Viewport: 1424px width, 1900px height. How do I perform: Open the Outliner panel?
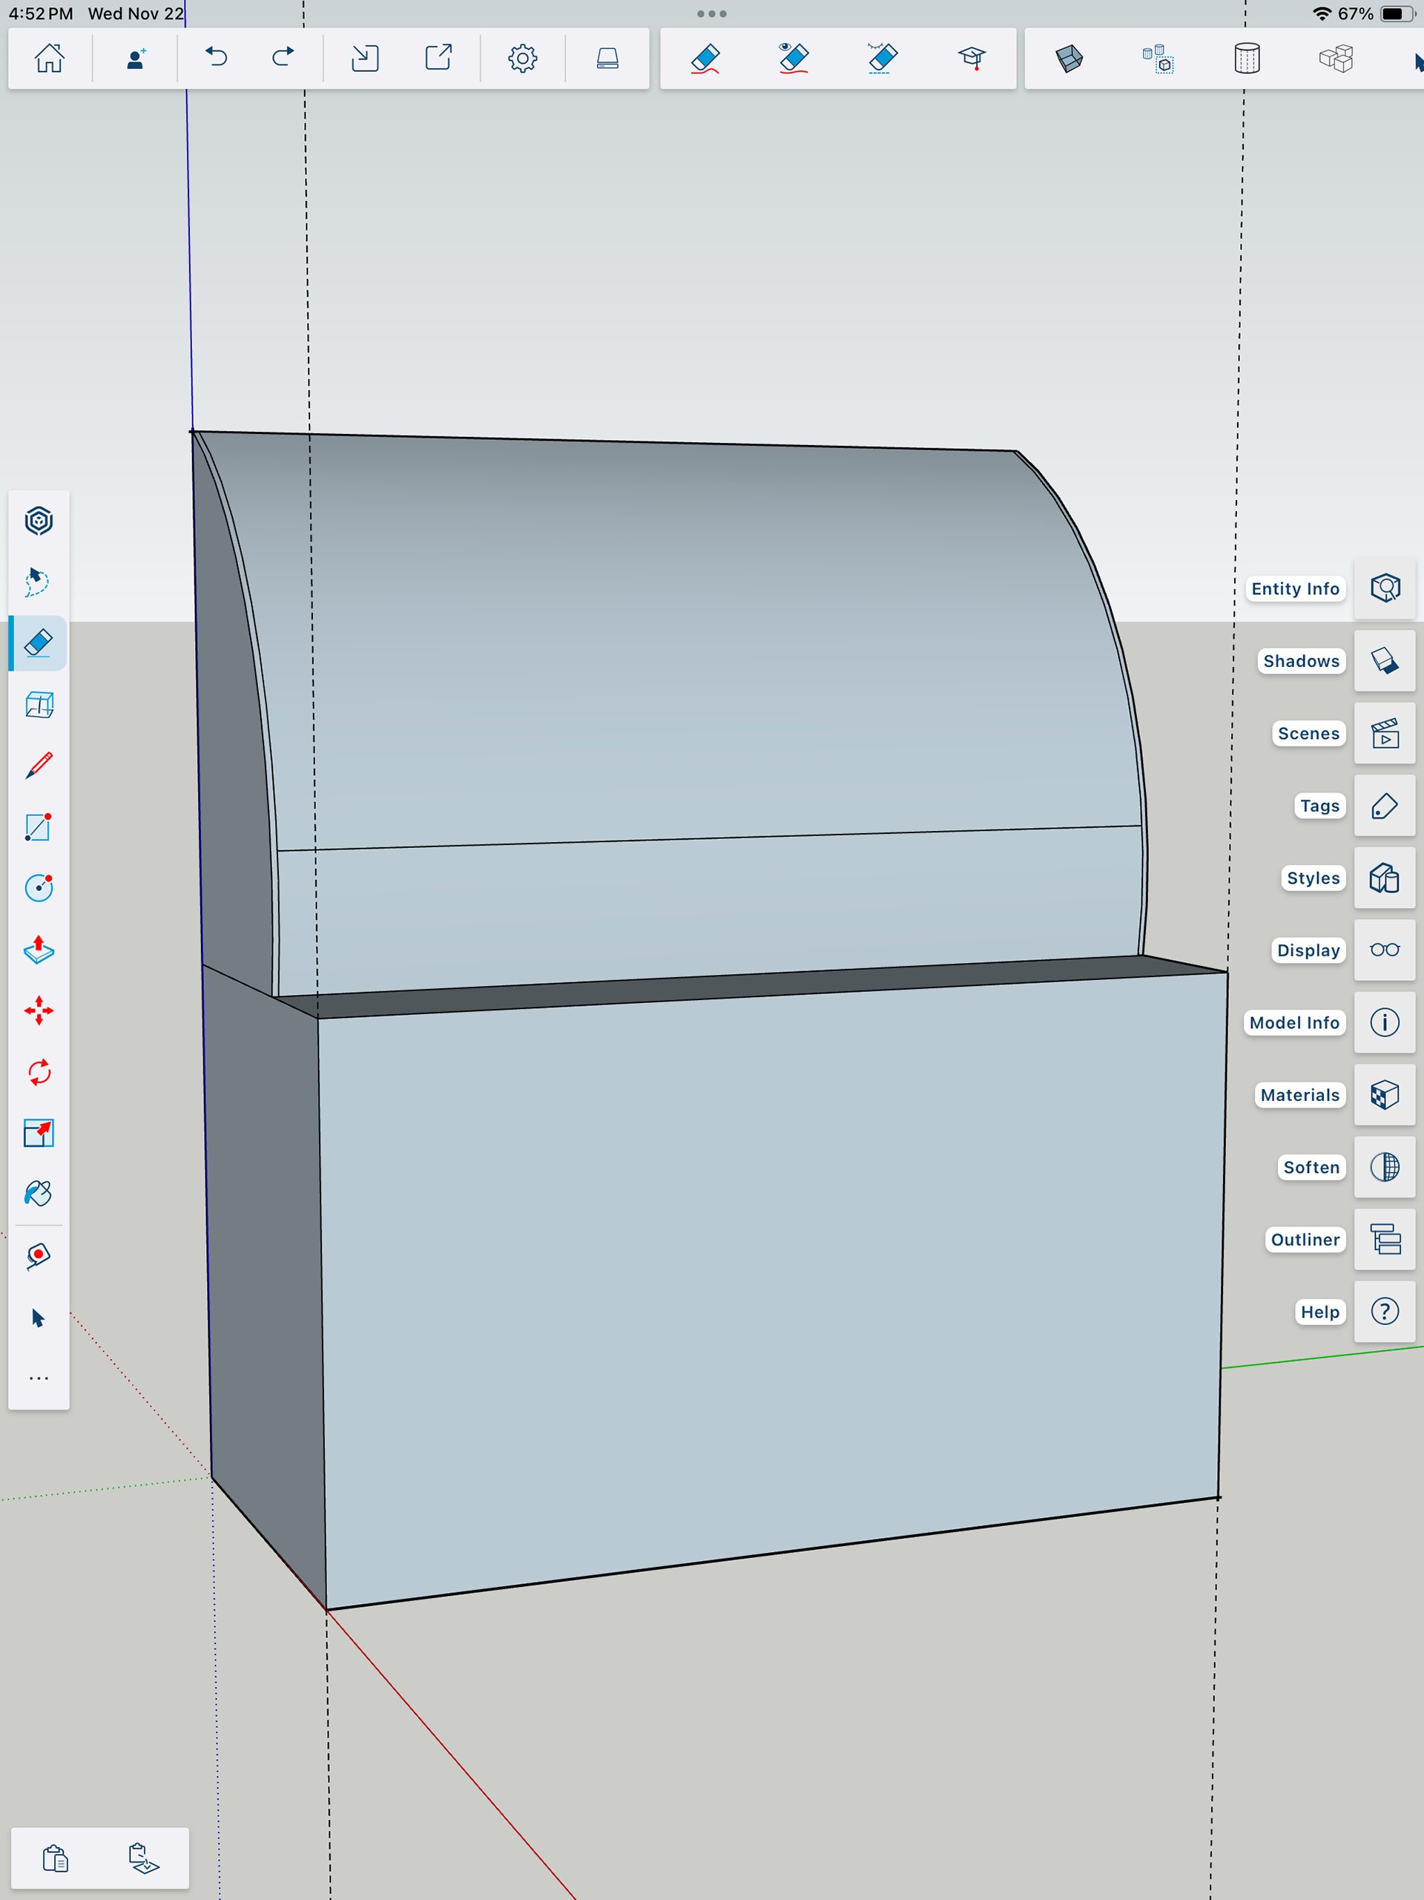click(1384, 1240)
